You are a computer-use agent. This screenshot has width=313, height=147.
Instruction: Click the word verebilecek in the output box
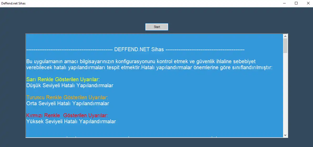tap(39, 67)
